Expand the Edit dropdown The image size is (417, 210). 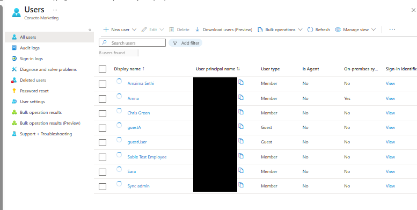162,30
